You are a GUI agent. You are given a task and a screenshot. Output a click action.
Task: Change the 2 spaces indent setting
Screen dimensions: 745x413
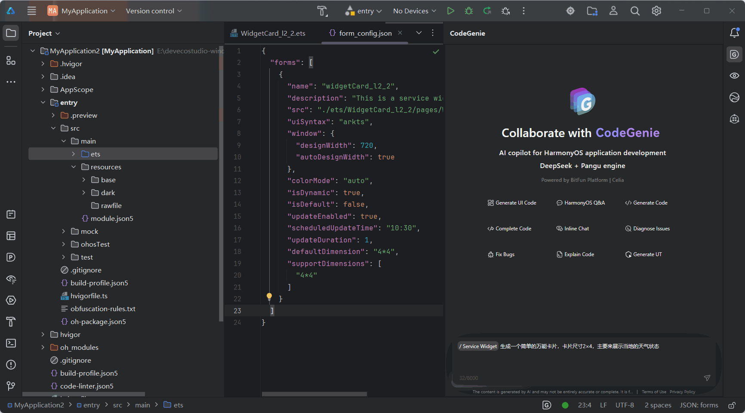(x=658, y=405)
